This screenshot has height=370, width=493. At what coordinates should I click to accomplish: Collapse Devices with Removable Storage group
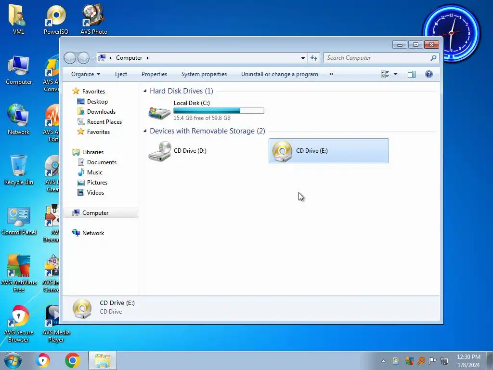coord(145,131)
